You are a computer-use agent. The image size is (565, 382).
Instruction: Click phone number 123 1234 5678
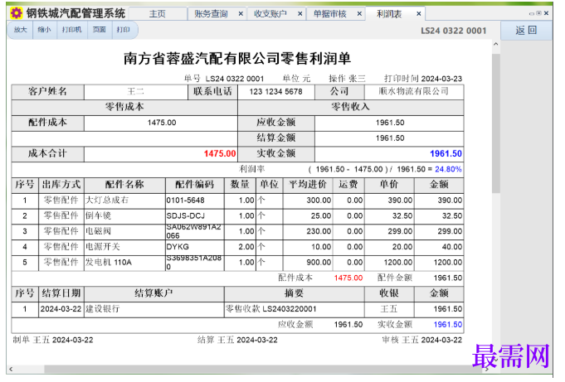click(x=275, y=91)
